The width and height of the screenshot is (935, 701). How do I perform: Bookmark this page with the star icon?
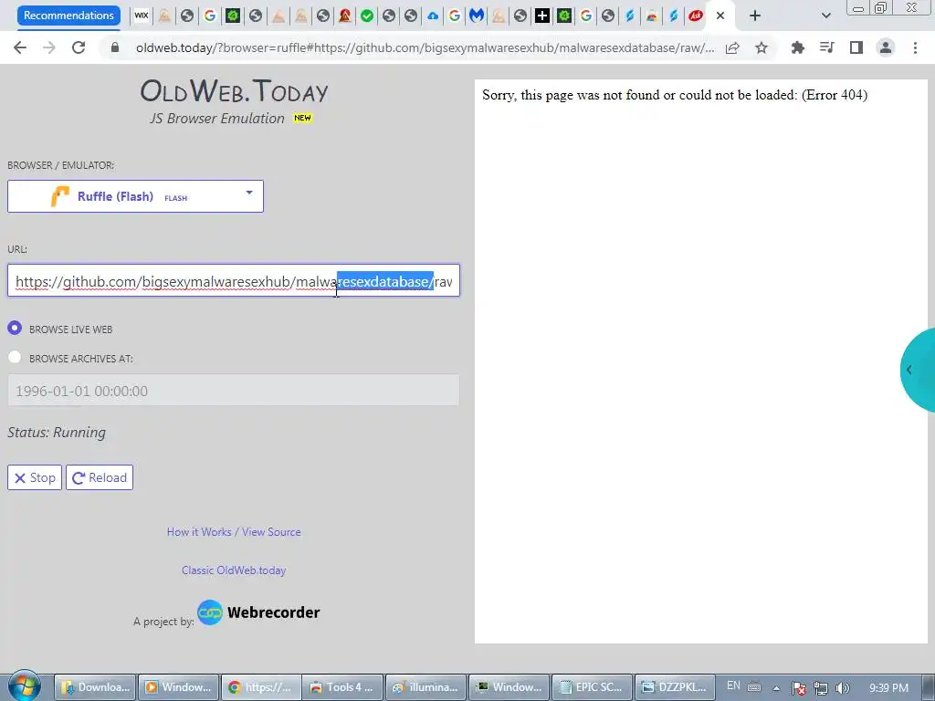[762, 47]
